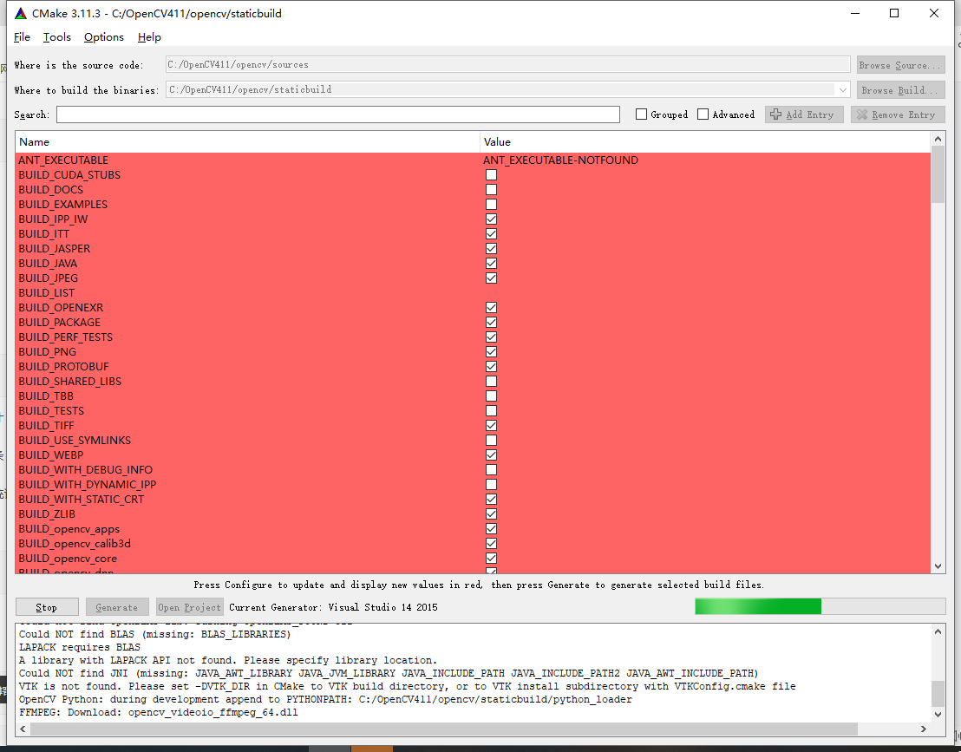
Task: Enable the BUILD_EXAMPLES option
Action: click(x=492, y=204)
